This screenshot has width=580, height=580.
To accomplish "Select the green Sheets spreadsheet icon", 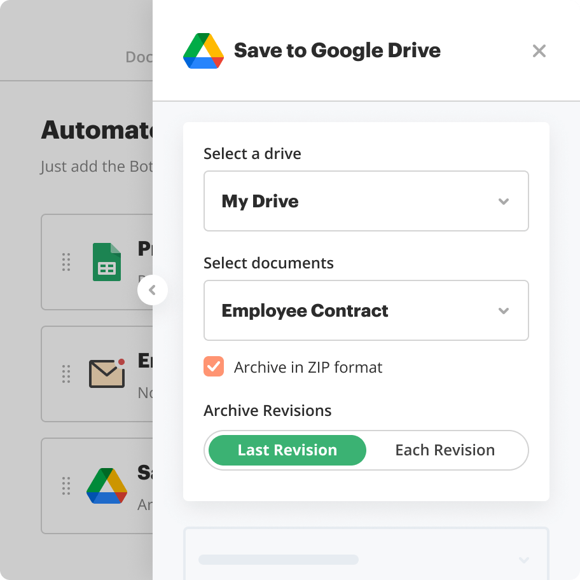I will pos(106,261).
